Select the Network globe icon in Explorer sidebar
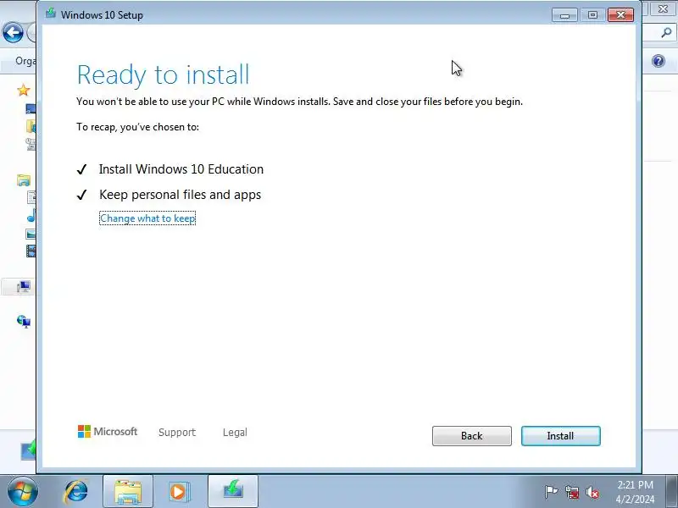 (x=24, y=322)
